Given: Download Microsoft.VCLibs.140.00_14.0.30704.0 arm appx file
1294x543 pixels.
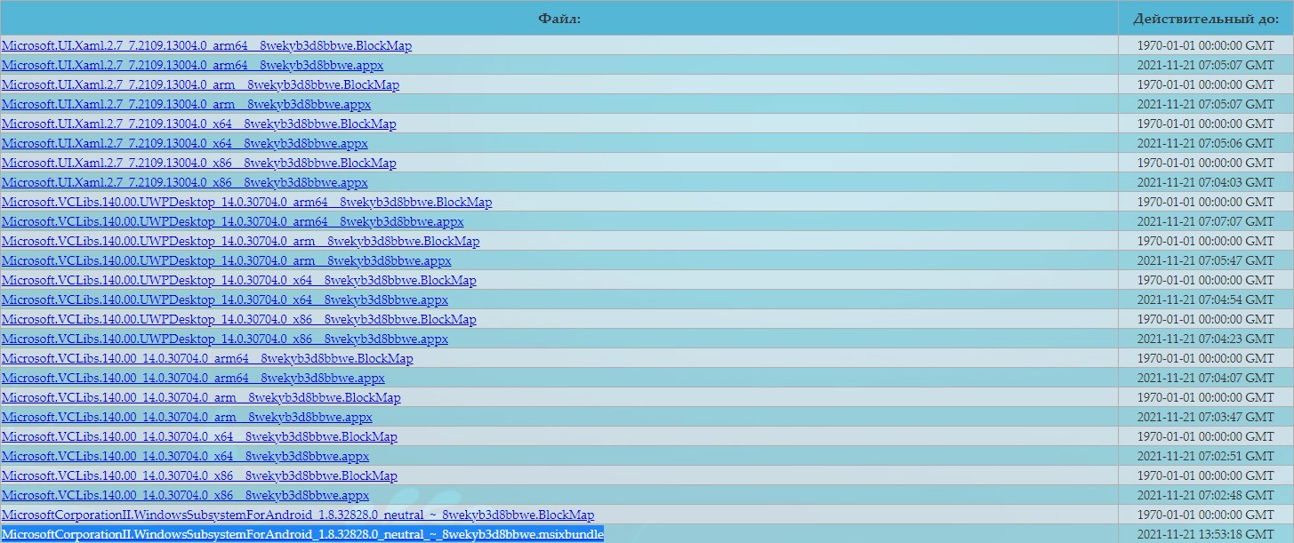Looking at the screenshot, I should 188,417.
